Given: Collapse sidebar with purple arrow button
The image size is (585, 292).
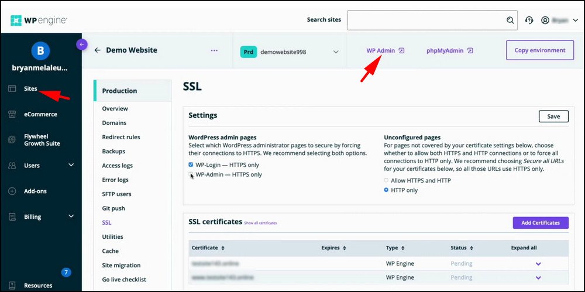Looking at the screenshot, I should (82, 44).
